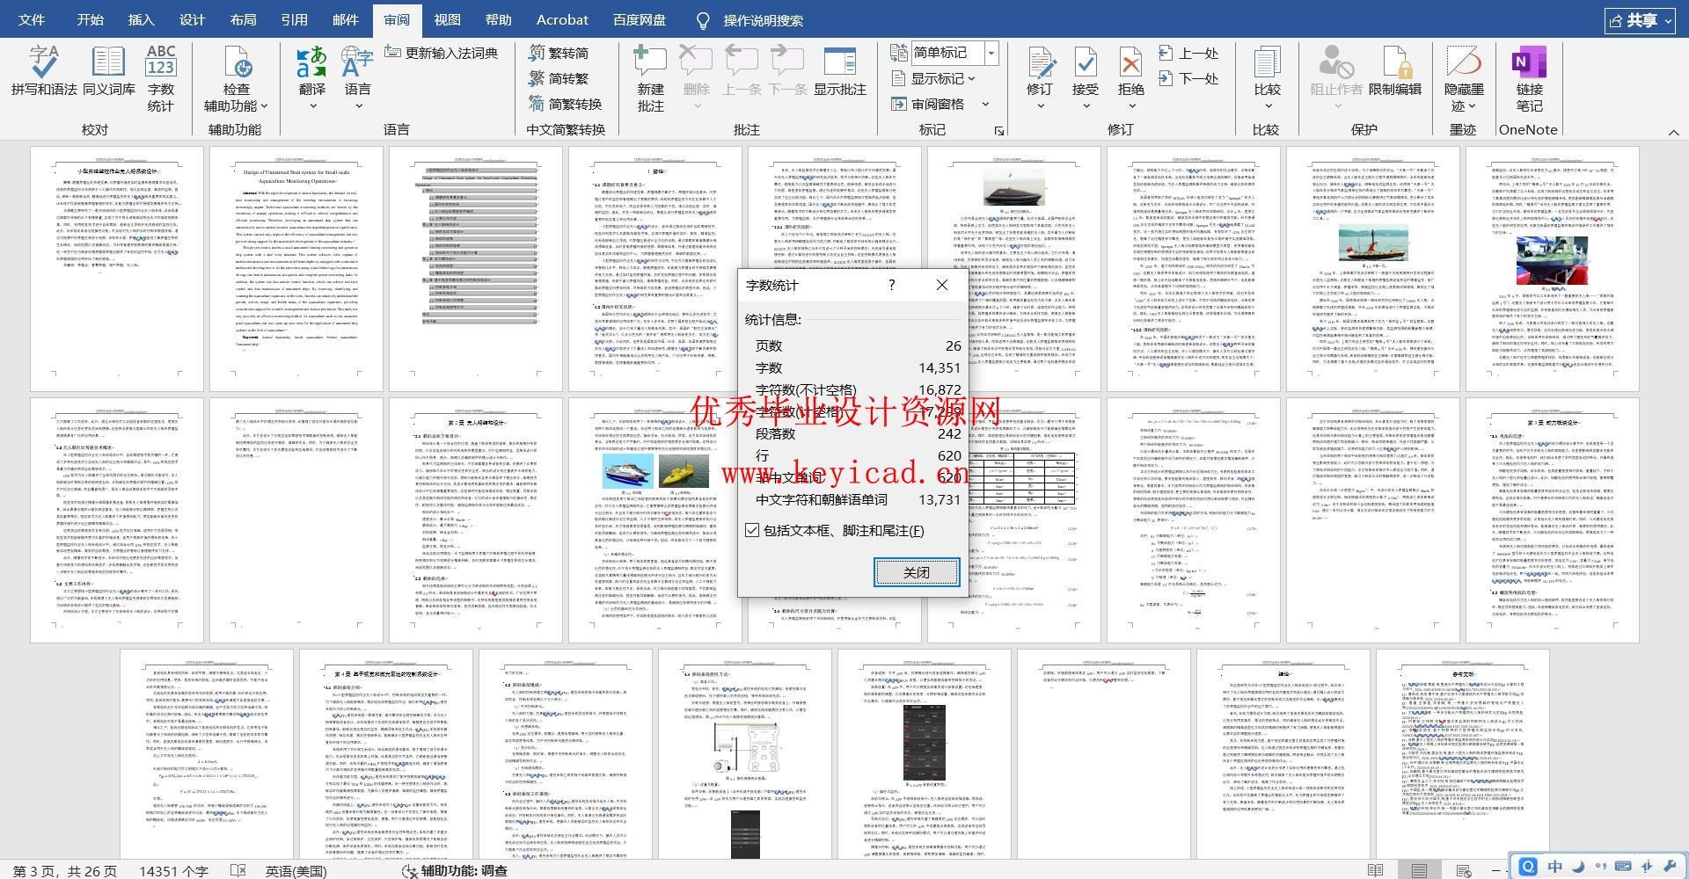Click 第 3 页，共 26 页 page indicator
Viewport: 1689px width, 879px height.
click(64, 870)
